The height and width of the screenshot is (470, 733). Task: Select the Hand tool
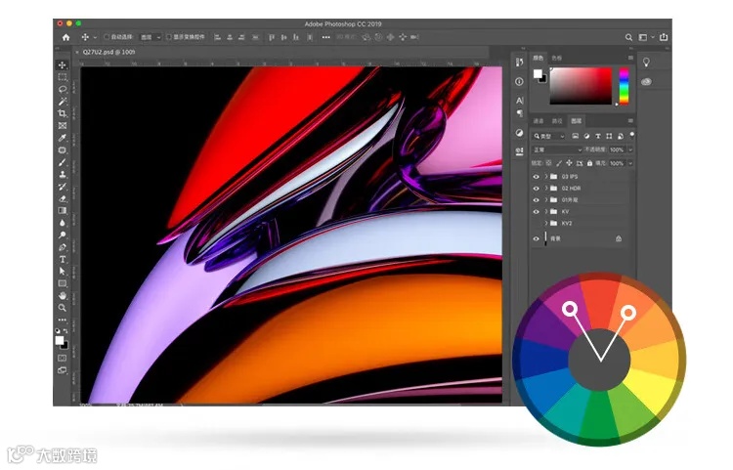pos(63,296)
